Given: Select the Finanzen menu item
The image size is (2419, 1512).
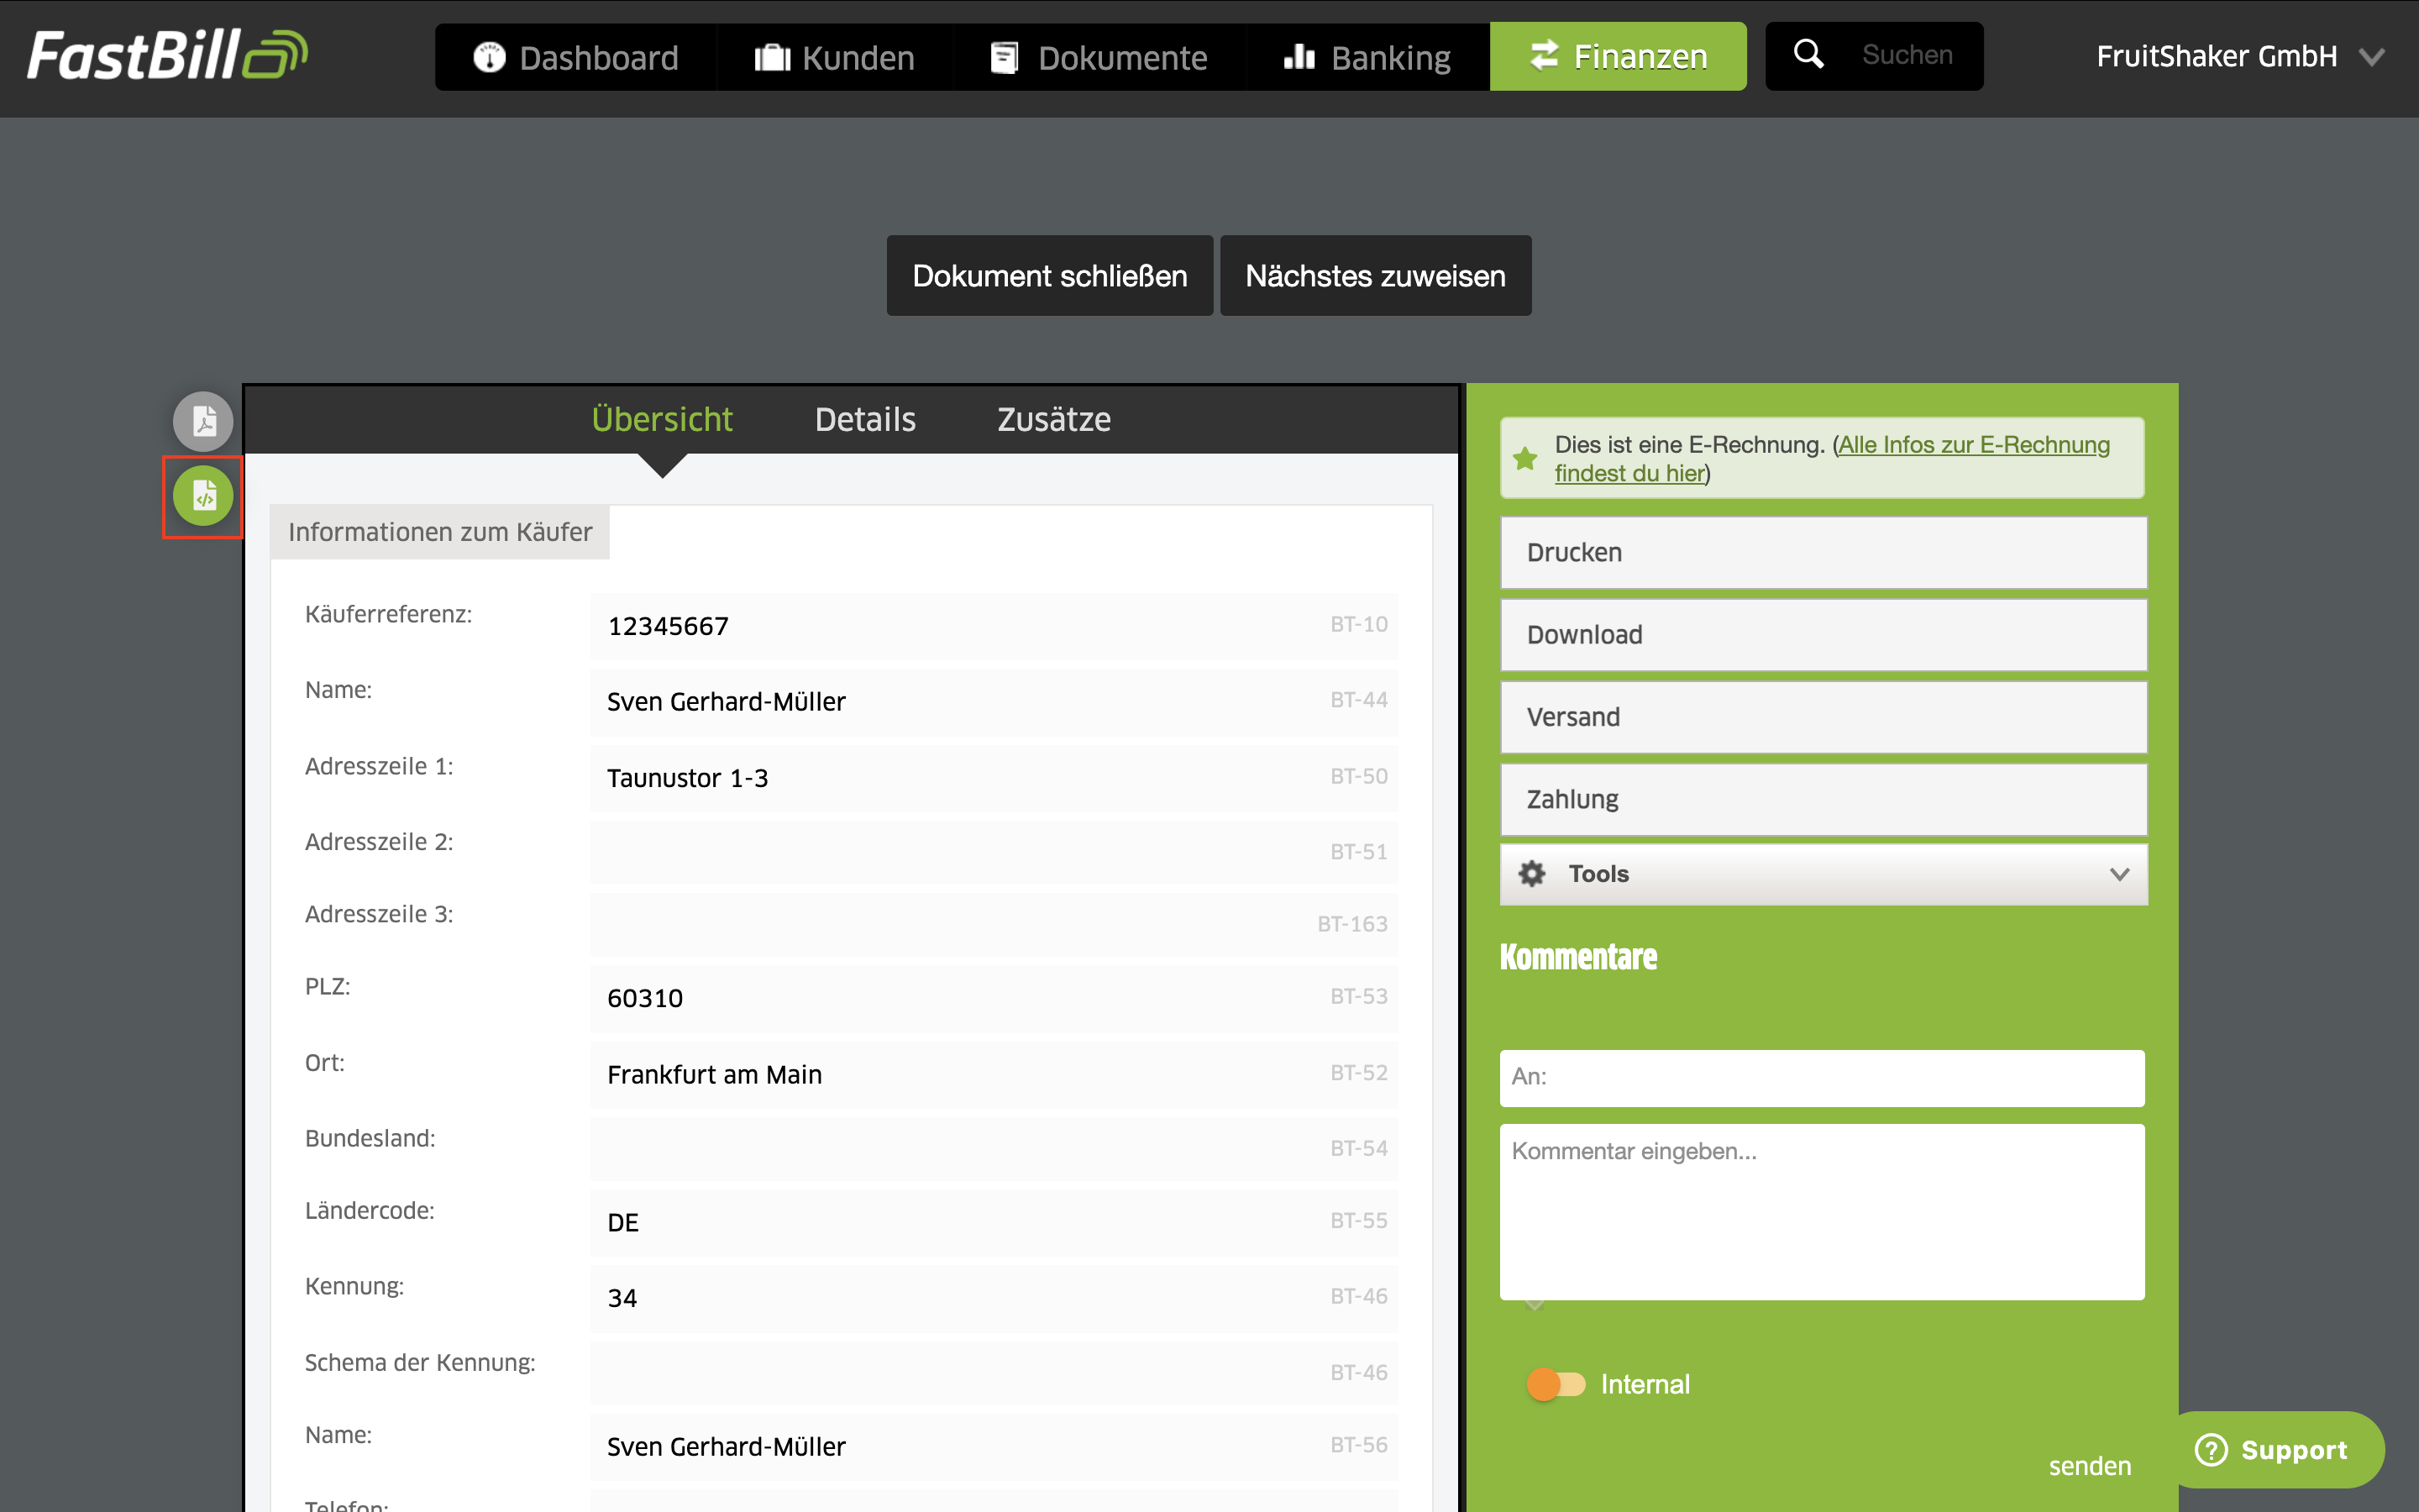Looking at the screenshot, I should click(x=1619, y=56).
